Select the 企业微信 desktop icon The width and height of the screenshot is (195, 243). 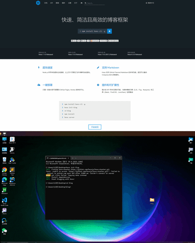[4, 221]
